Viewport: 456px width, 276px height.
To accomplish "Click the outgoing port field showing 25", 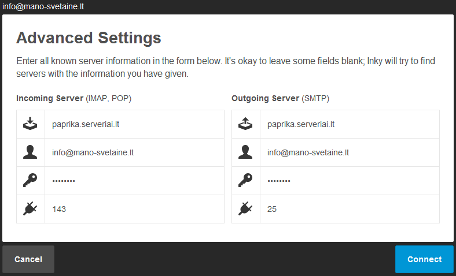I will [x=350, y=209].
